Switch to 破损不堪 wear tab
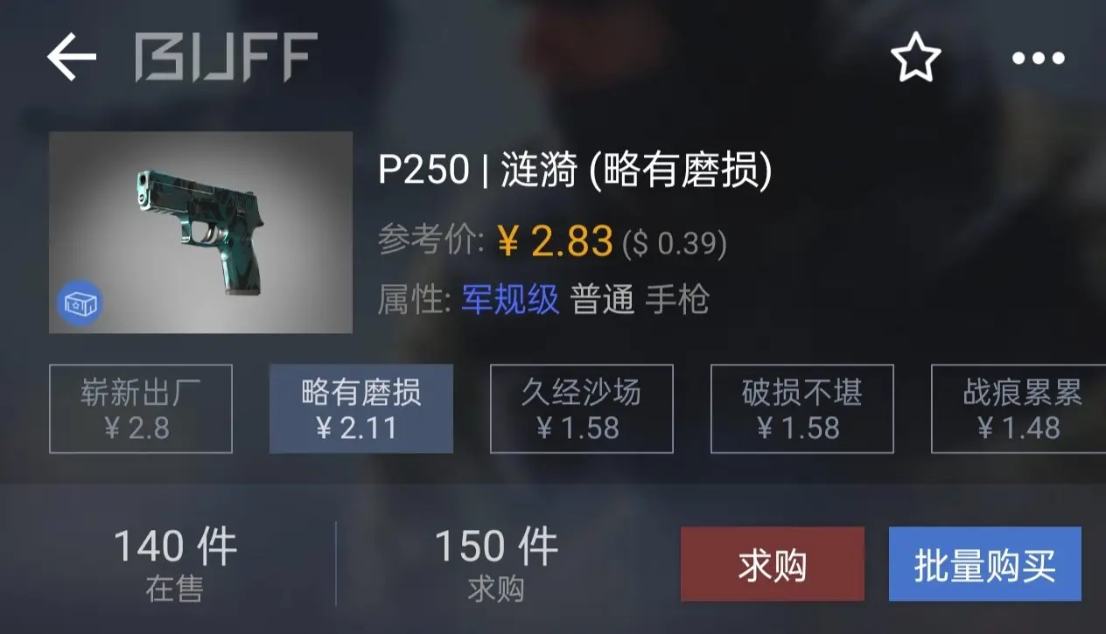Image resolution: width=1106 pixels, height=634 pixels. click(x=802, y=409)
